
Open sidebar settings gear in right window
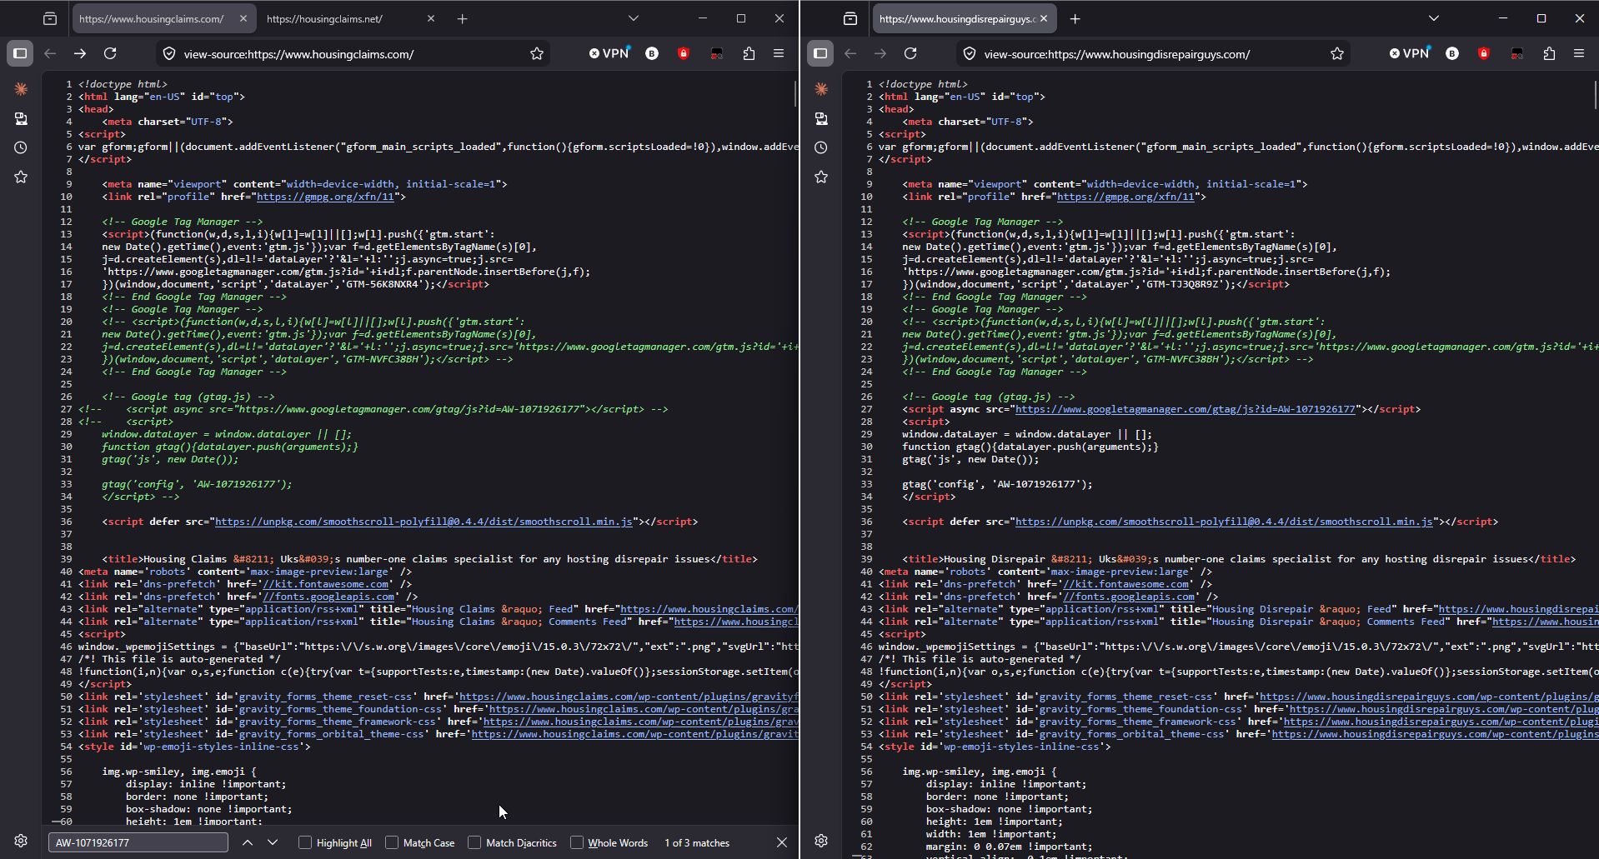coord(821,841)
